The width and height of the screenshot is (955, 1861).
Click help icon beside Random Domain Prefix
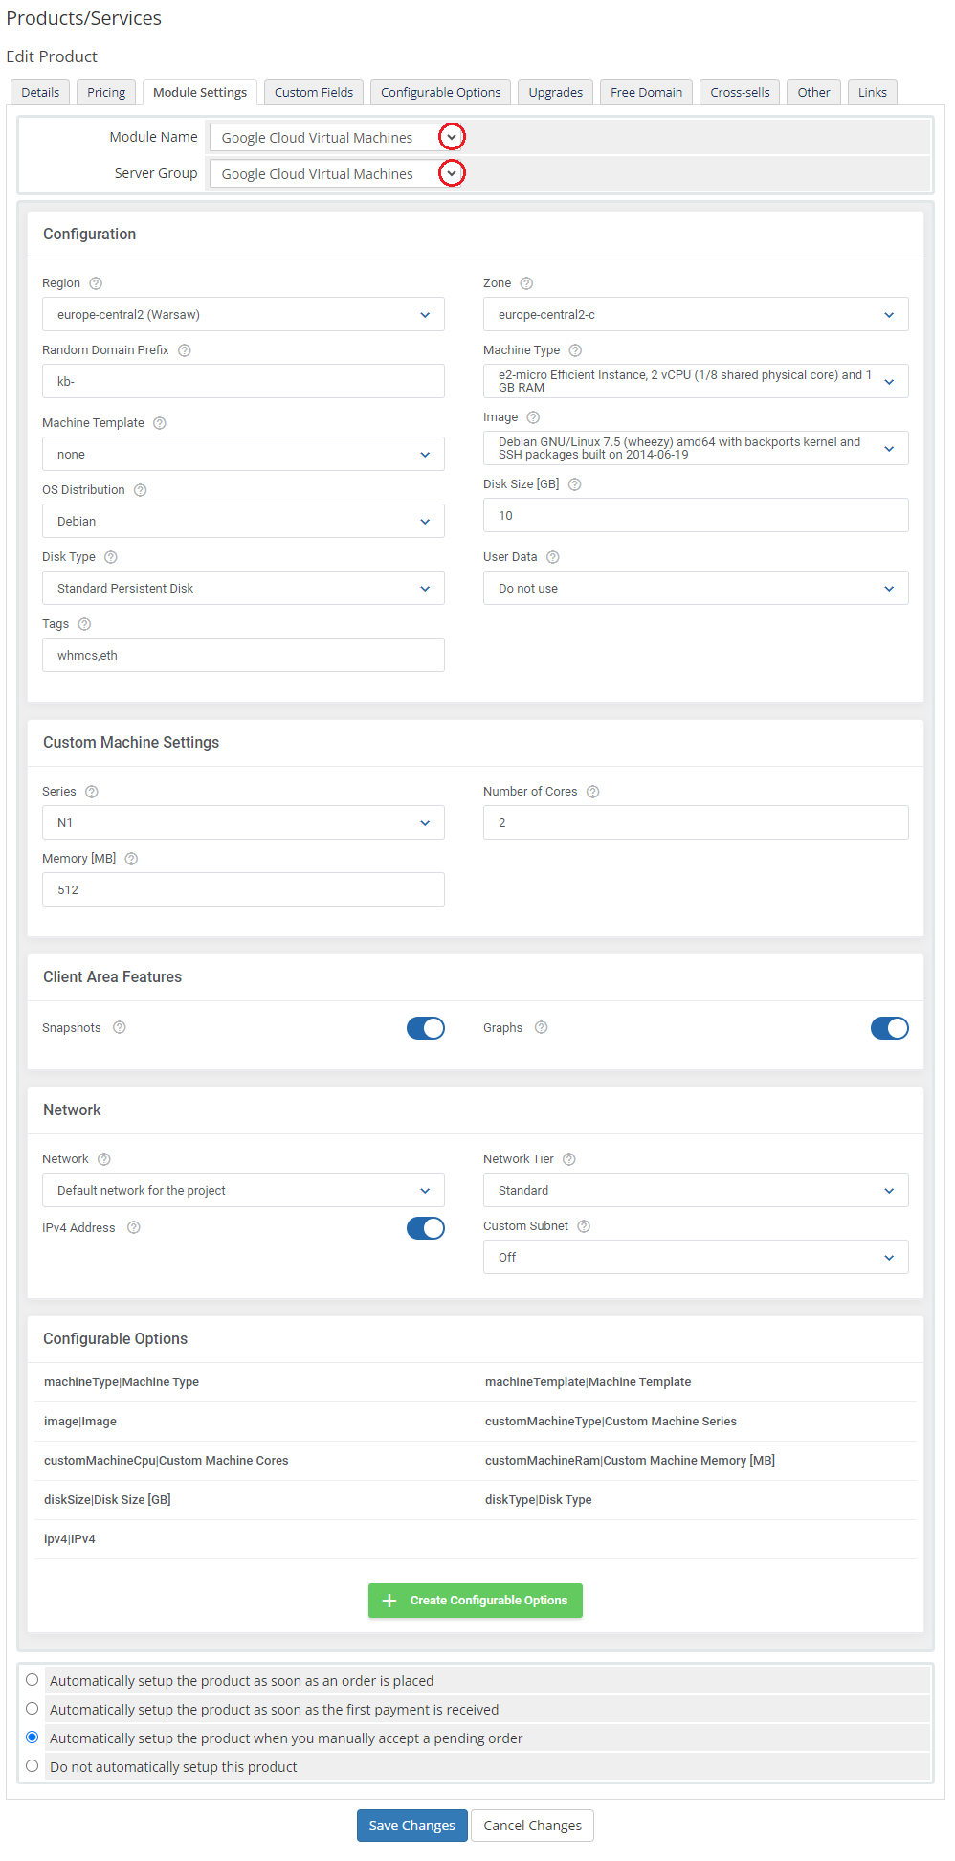pos(185,350)
